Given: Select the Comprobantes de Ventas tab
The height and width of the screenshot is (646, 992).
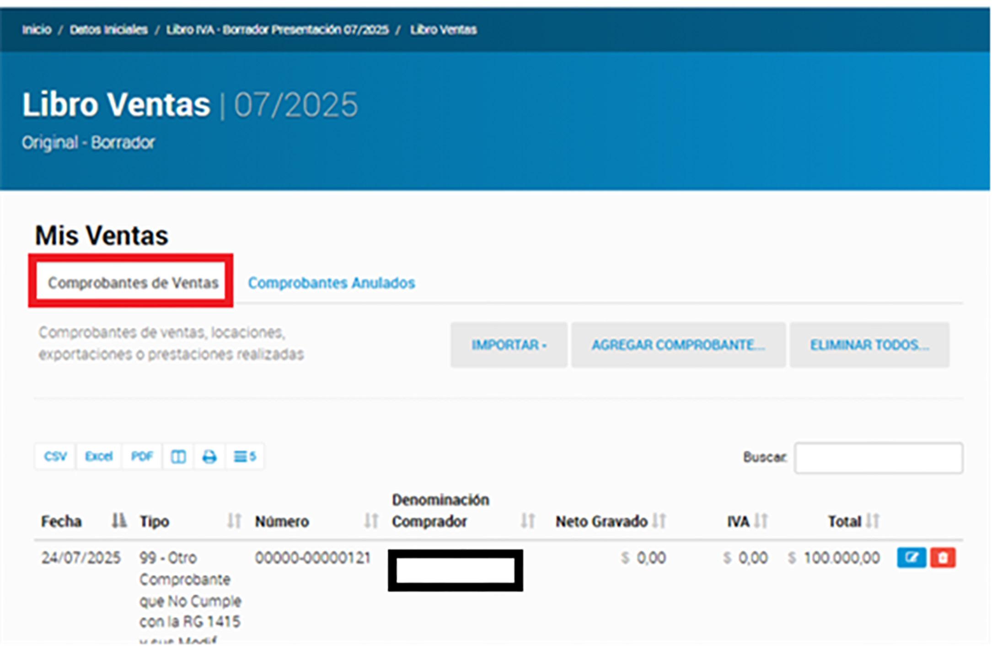Looking at the screenshot, I should click(133, 283).
